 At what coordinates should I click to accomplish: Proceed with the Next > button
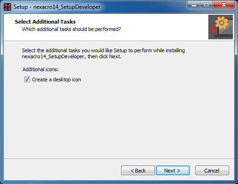point(173,171)
